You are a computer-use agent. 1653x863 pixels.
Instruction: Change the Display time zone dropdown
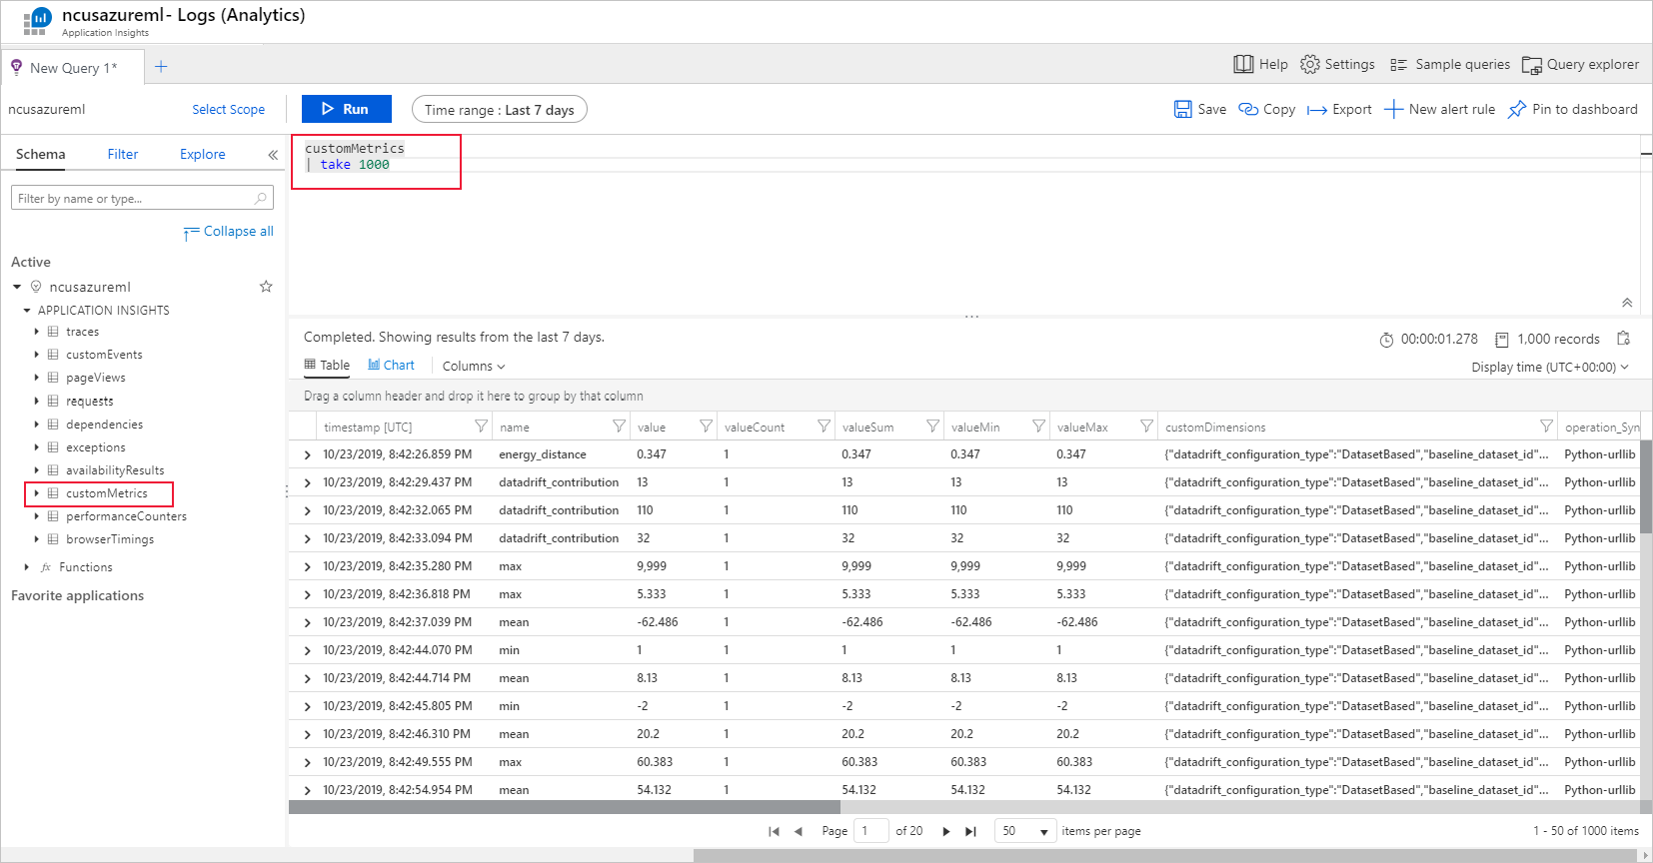tap(1549, 367)
